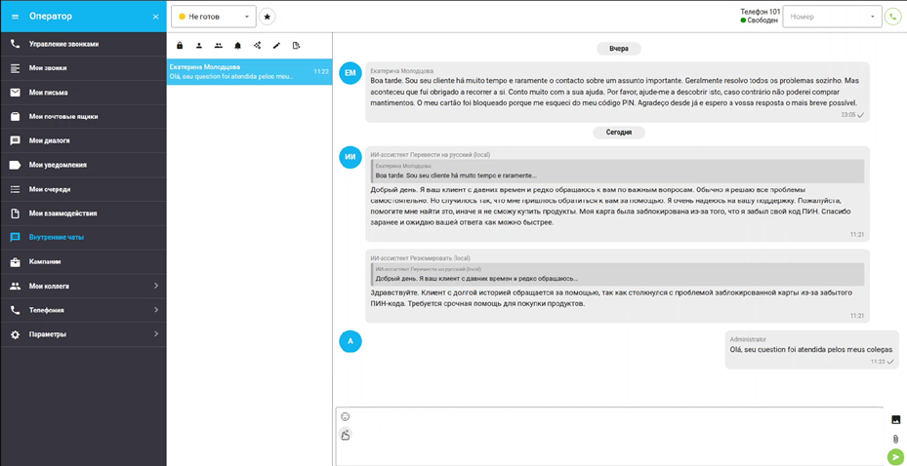Open Мои очереди in sidebar

(x=83, y=189)
